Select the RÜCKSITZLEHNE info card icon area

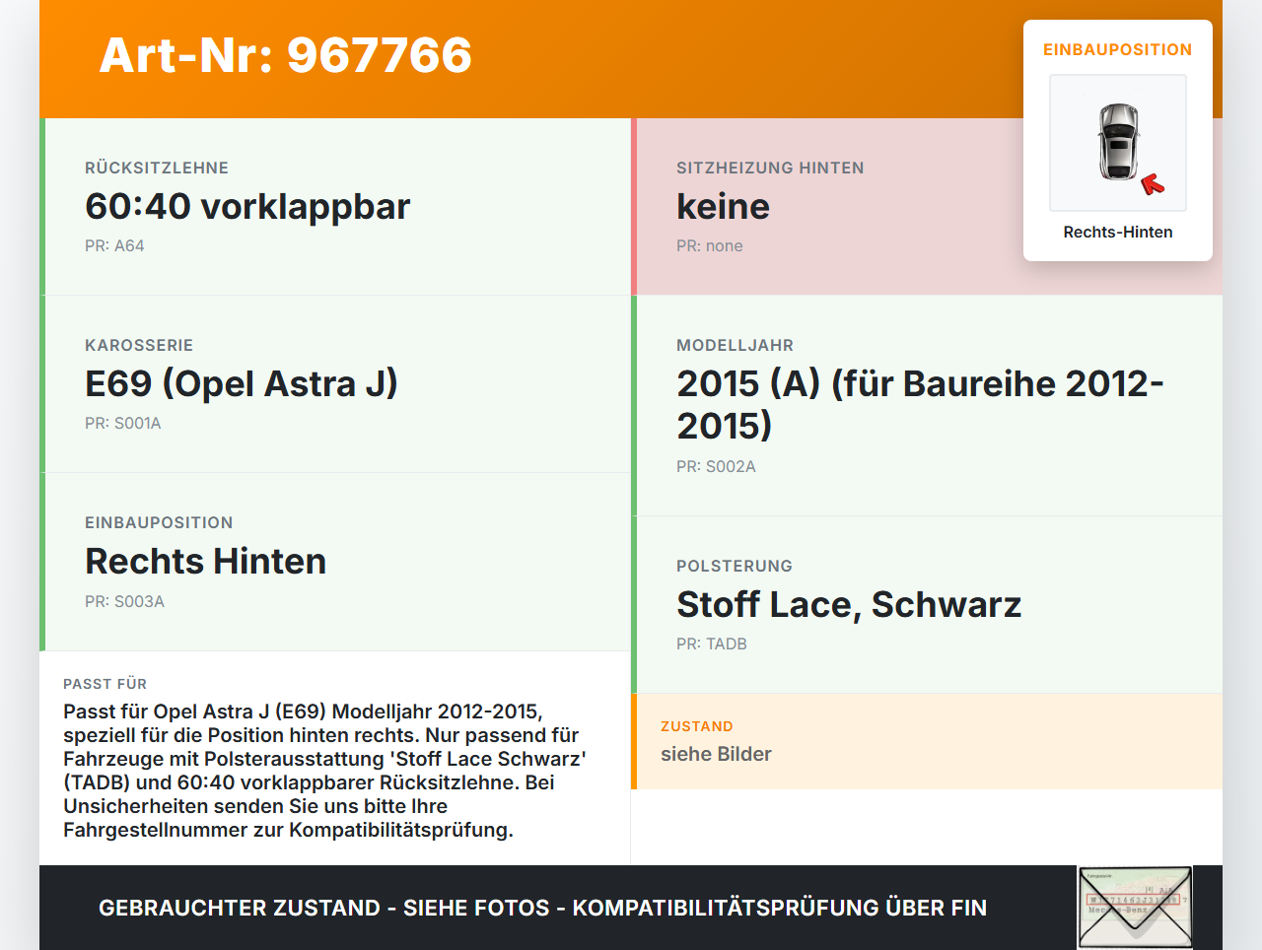41,206
